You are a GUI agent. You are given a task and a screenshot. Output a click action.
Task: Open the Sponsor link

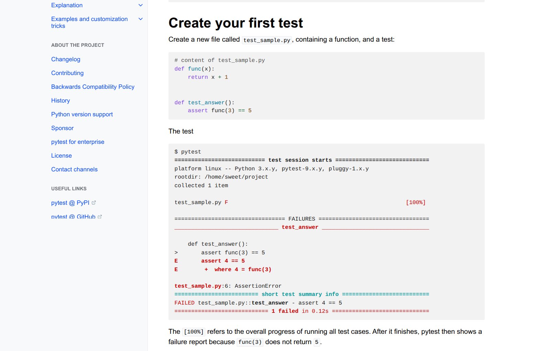[x=62, y=128]
